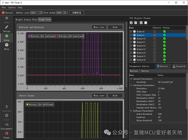
Task: Open the Help sidebar item
Action: tap(7, 45)
